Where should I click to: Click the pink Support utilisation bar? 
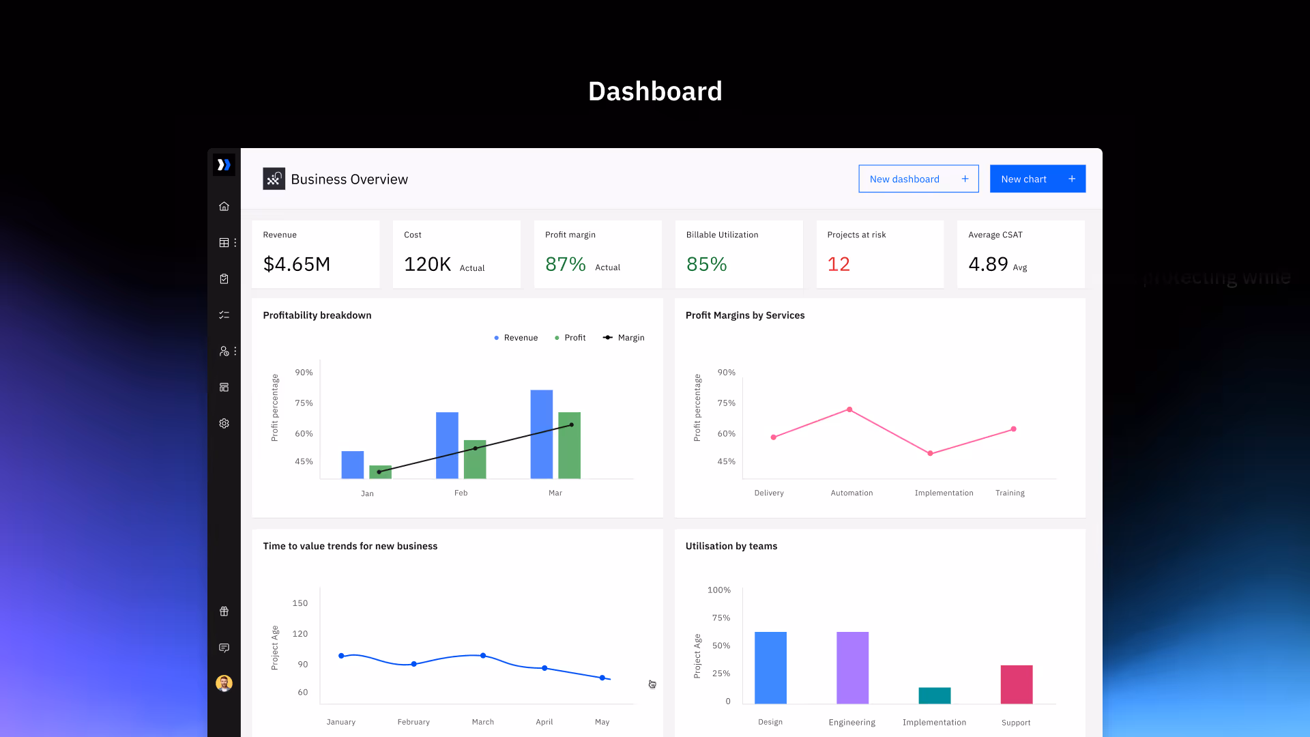click(1017, 684)
